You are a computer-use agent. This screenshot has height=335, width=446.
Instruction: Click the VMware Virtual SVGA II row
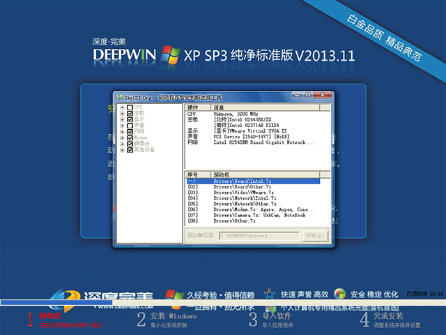(x=253, y=131)
